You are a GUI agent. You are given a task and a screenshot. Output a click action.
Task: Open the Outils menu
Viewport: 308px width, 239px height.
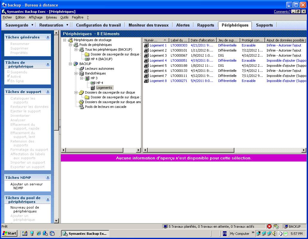tap(64, 18)
